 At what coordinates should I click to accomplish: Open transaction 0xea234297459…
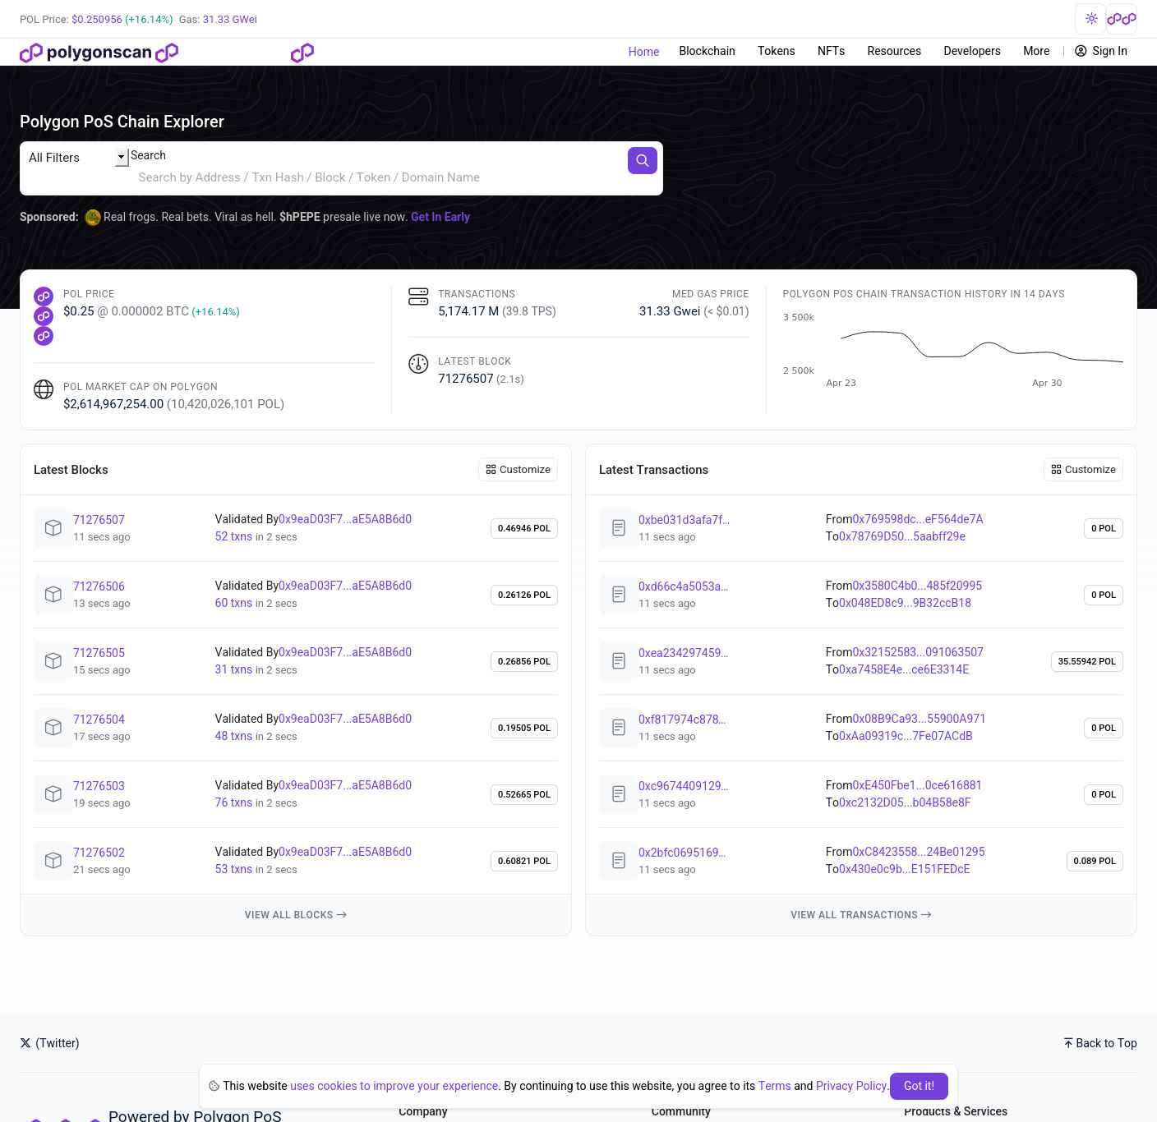point(683,653)
